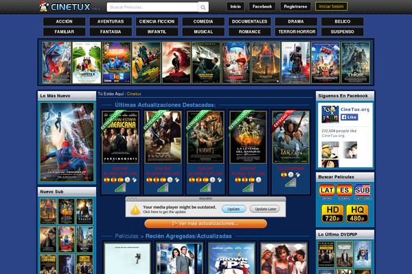The height and width of the screenshot is (274, 412).
Task: Open the Need for Speed carousel poster
Action: (x=146, y=62)
